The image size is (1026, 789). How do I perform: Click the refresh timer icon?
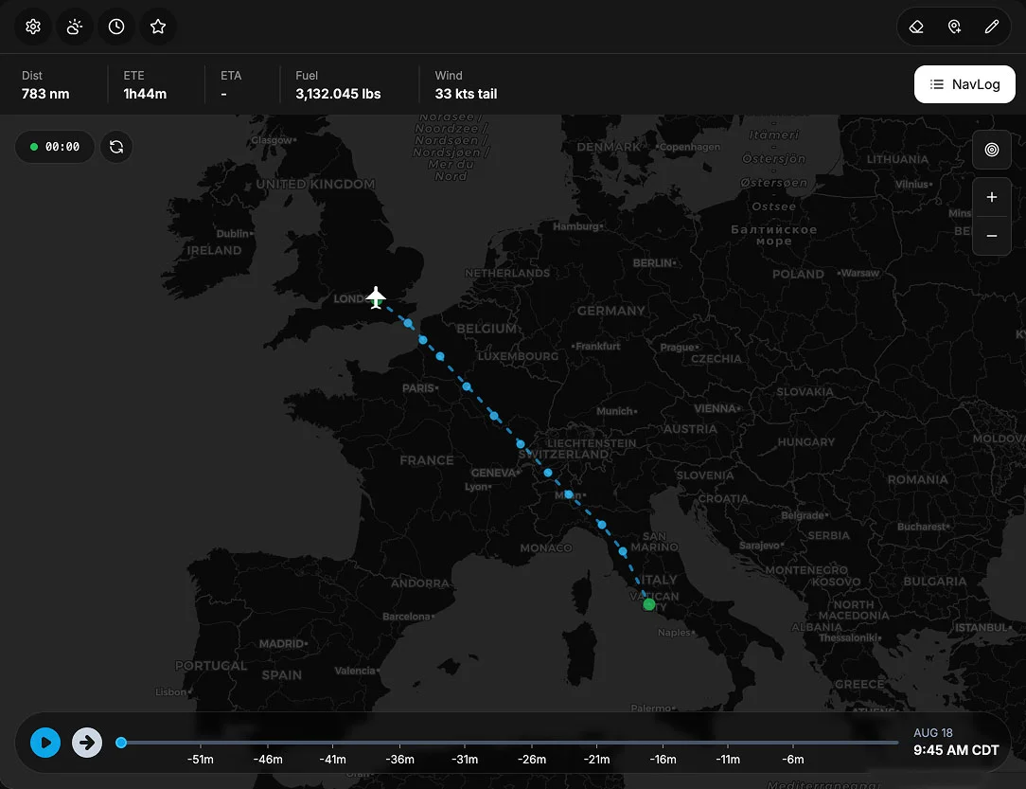pyautogui.click(x=116, y=147)
